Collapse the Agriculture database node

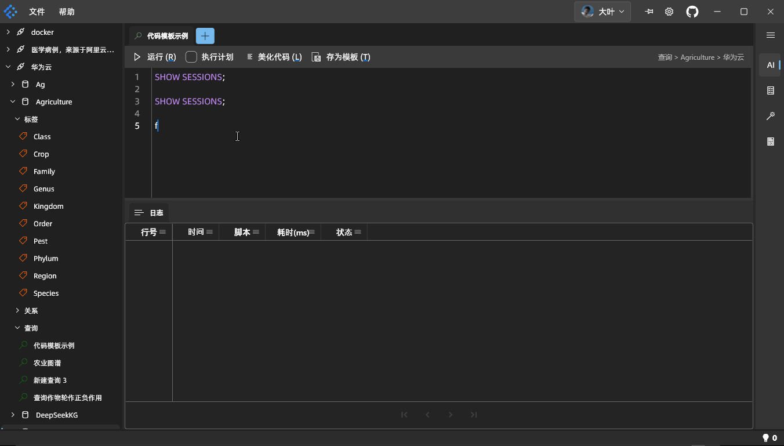click(13, 101)
